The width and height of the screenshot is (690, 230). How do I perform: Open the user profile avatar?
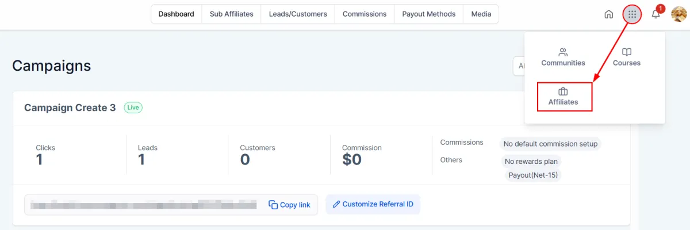[x=679, y=14]
